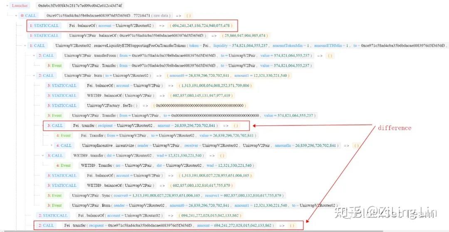
Task: Click the 4: CALL badge on UniswapIncentive row
Action: (64, 145)
